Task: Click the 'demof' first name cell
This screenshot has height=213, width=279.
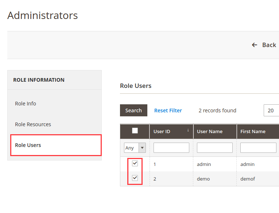Action: pyautogui.click(x=248, y=179)
